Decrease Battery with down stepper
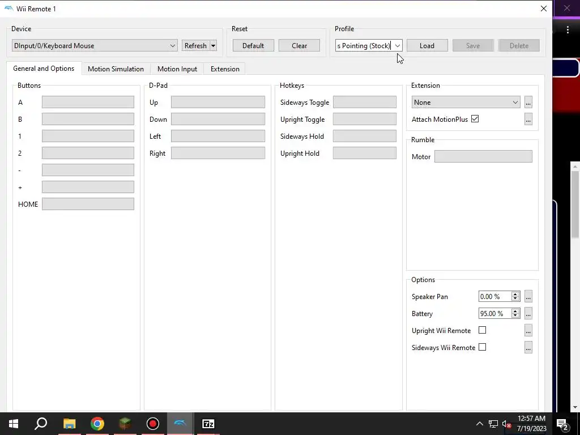This screenshot has height=435, width=580. [x=515, y=315]
